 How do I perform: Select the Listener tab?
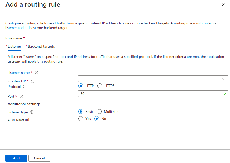tap(14, 46)
